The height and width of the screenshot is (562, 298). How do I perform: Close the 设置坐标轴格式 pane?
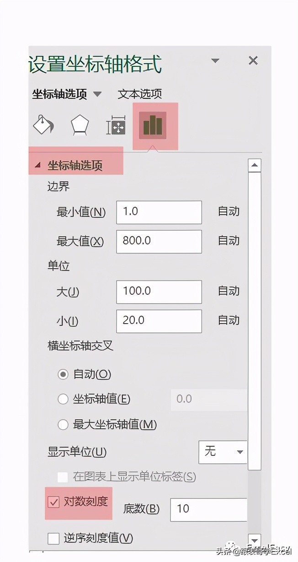point(253,60)
